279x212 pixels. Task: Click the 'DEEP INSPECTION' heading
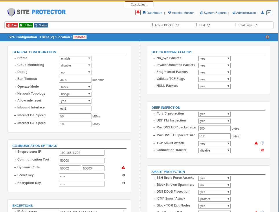click(166, 108)
